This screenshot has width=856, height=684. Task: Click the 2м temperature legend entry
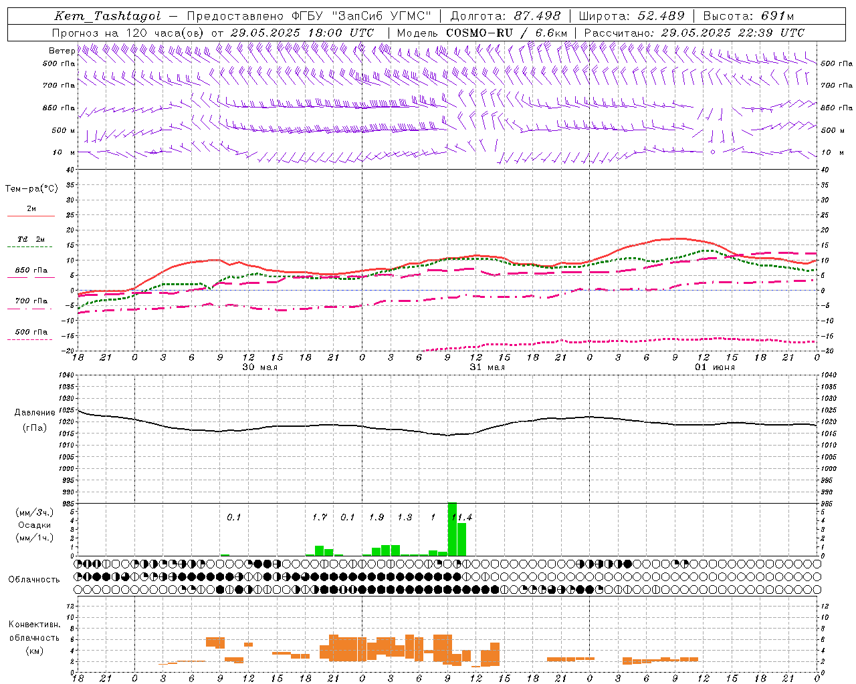click(x=31, y=209)
